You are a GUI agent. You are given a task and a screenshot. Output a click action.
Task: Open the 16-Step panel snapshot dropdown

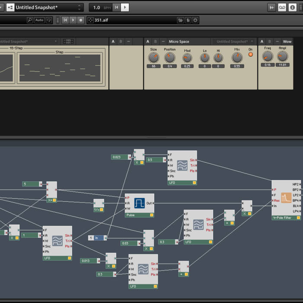(28, 42)
